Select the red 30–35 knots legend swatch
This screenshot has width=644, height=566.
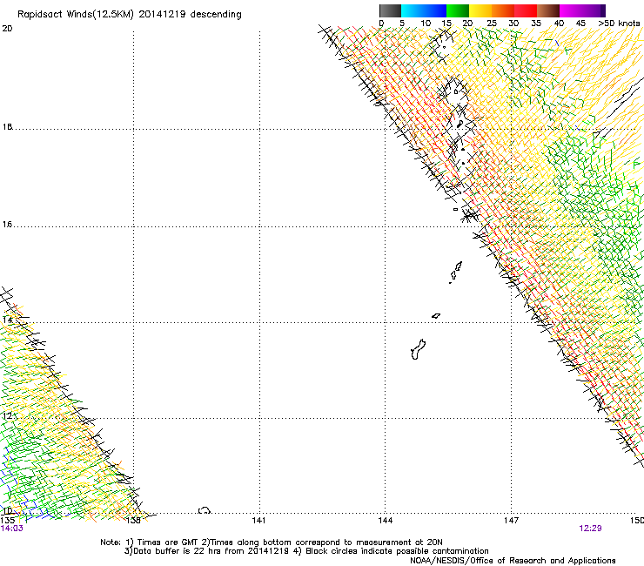coord(526,10)
